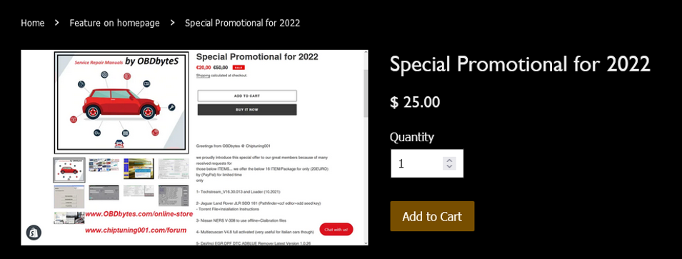Screen dimensions: 682x259
Task: Decrease quantity with the down arrow
Action: pyautogui.click(x=449, y=166)
